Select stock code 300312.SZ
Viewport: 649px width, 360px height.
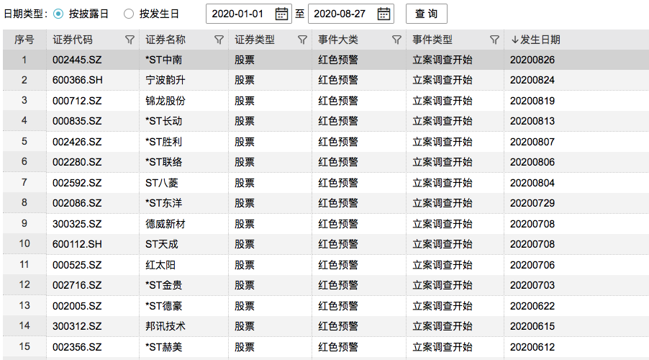click(x=77, y=326)
